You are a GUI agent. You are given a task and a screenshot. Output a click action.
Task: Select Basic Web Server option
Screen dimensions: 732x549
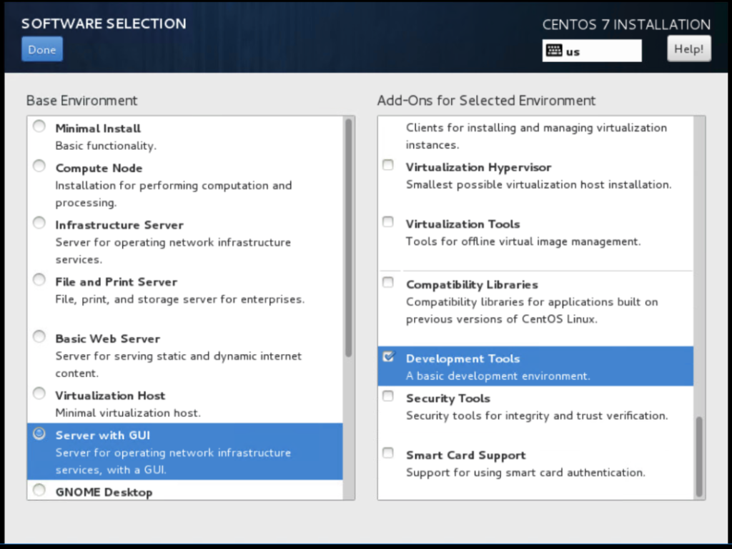[40, 337]
